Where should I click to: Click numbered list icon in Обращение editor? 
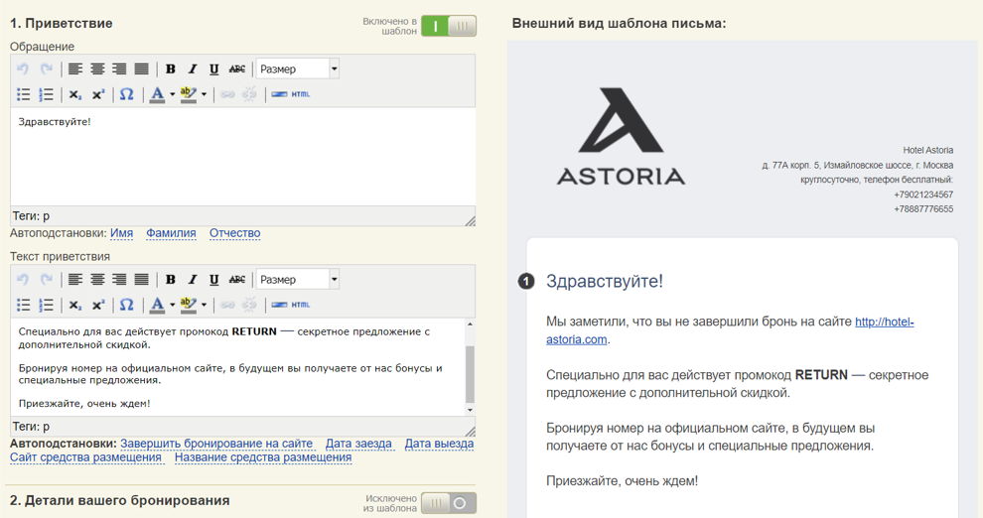point(46,94)
